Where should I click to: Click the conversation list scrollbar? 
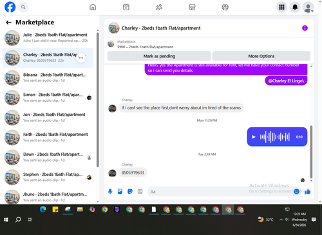[98, 100]
